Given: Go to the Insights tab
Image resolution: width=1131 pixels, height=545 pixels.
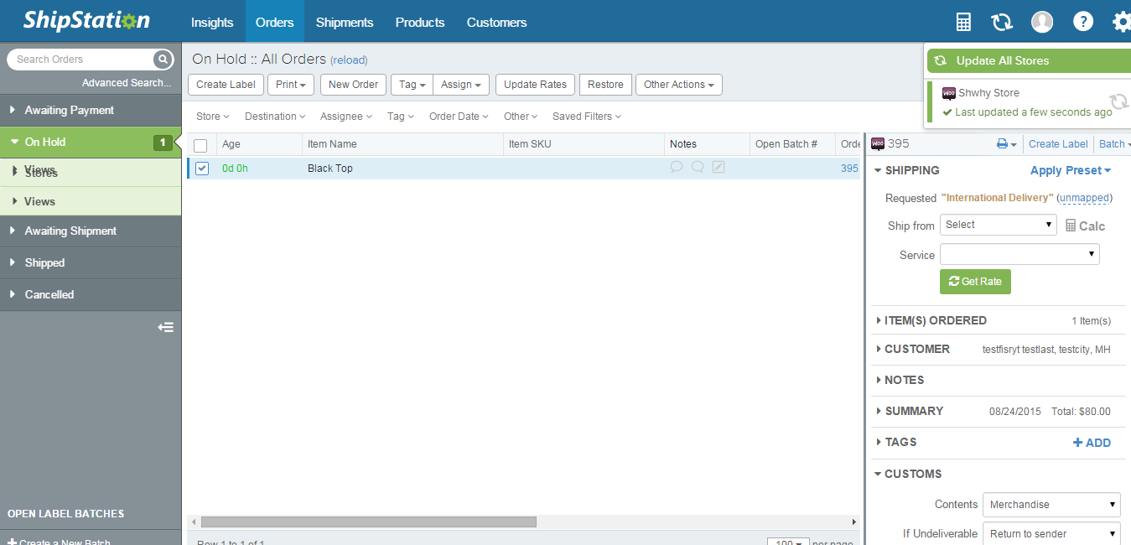Looking at the screenshot, I should click(x=212, y=22).
